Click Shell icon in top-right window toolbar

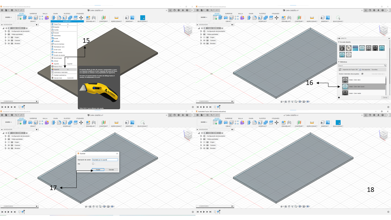click(x=261, y=18)
